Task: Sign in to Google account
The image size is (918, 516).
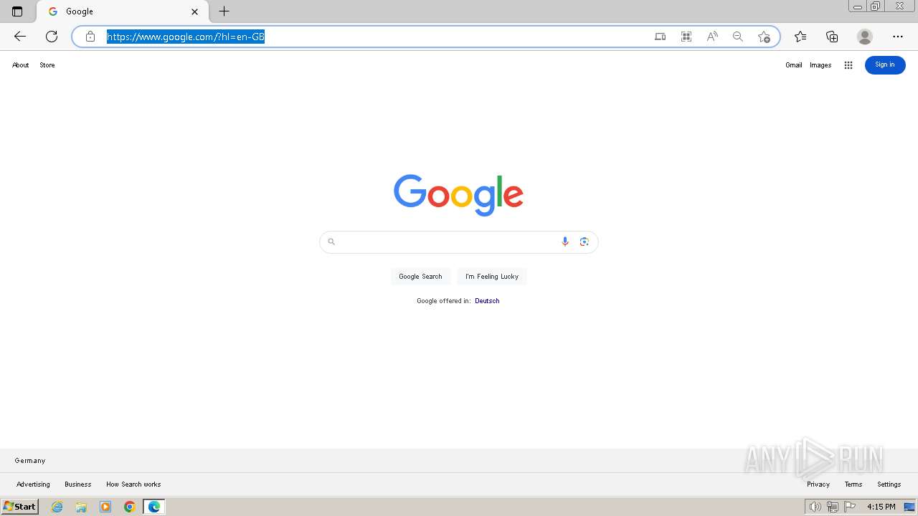Action: (885, 65)
